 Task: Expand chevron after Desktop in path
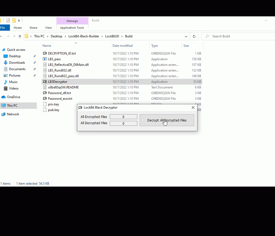pos(65,36)
